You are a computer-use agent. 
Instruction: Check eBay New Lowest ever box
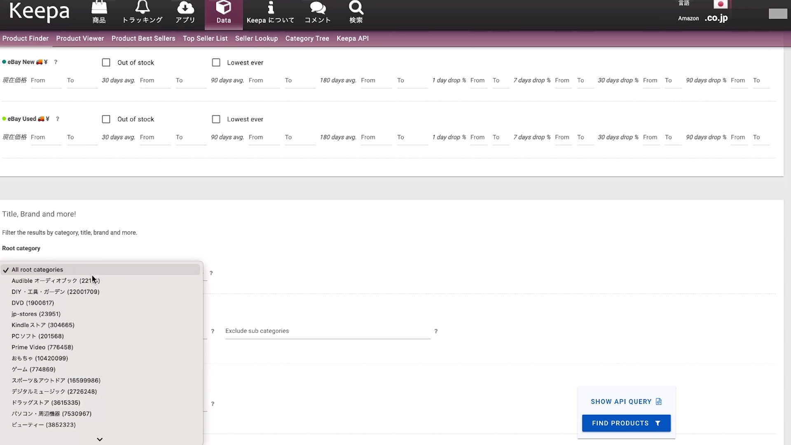[216, 63]
